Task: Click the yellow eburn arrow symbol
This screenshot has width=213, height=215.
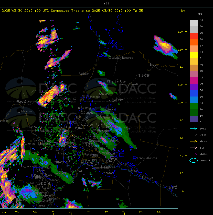Action: (194, 141)
